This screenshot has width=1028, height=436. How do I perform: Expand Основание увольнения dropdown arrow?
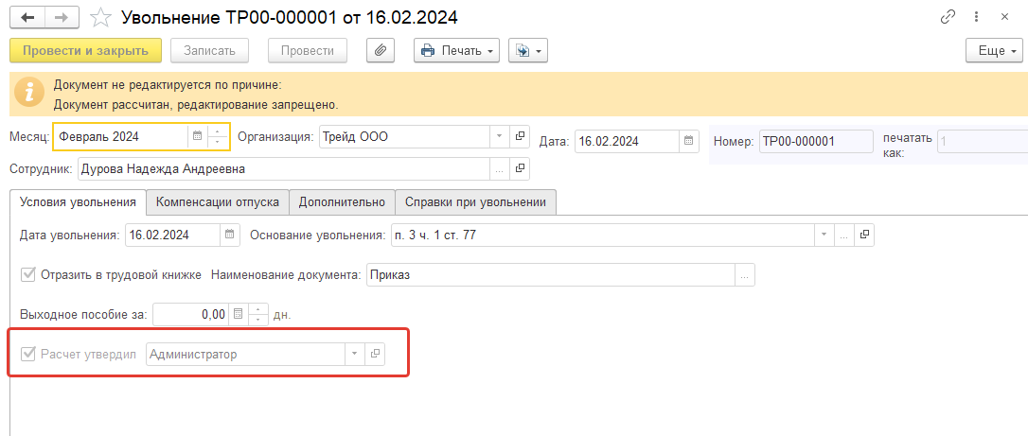824,235
